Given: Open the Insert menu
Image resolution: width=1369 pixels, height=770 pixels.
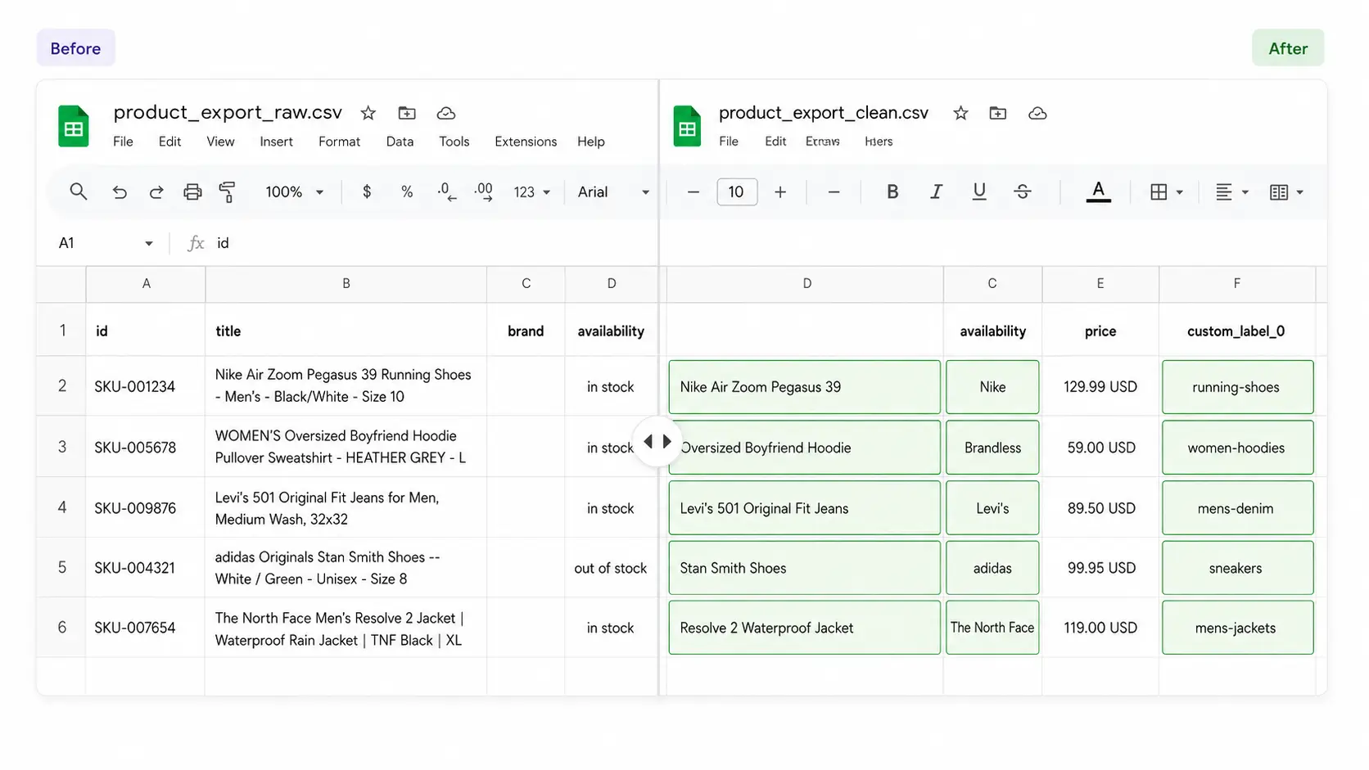Looking at the screenshot, I should coord(276,142).
